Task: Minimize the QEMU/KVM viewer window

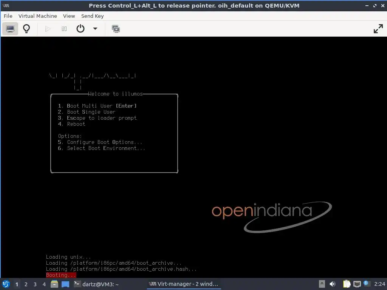Action: pos(367,6)
